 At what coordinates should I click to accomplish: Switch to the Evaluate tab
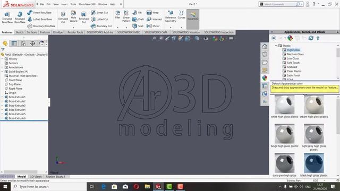[45, 32]
